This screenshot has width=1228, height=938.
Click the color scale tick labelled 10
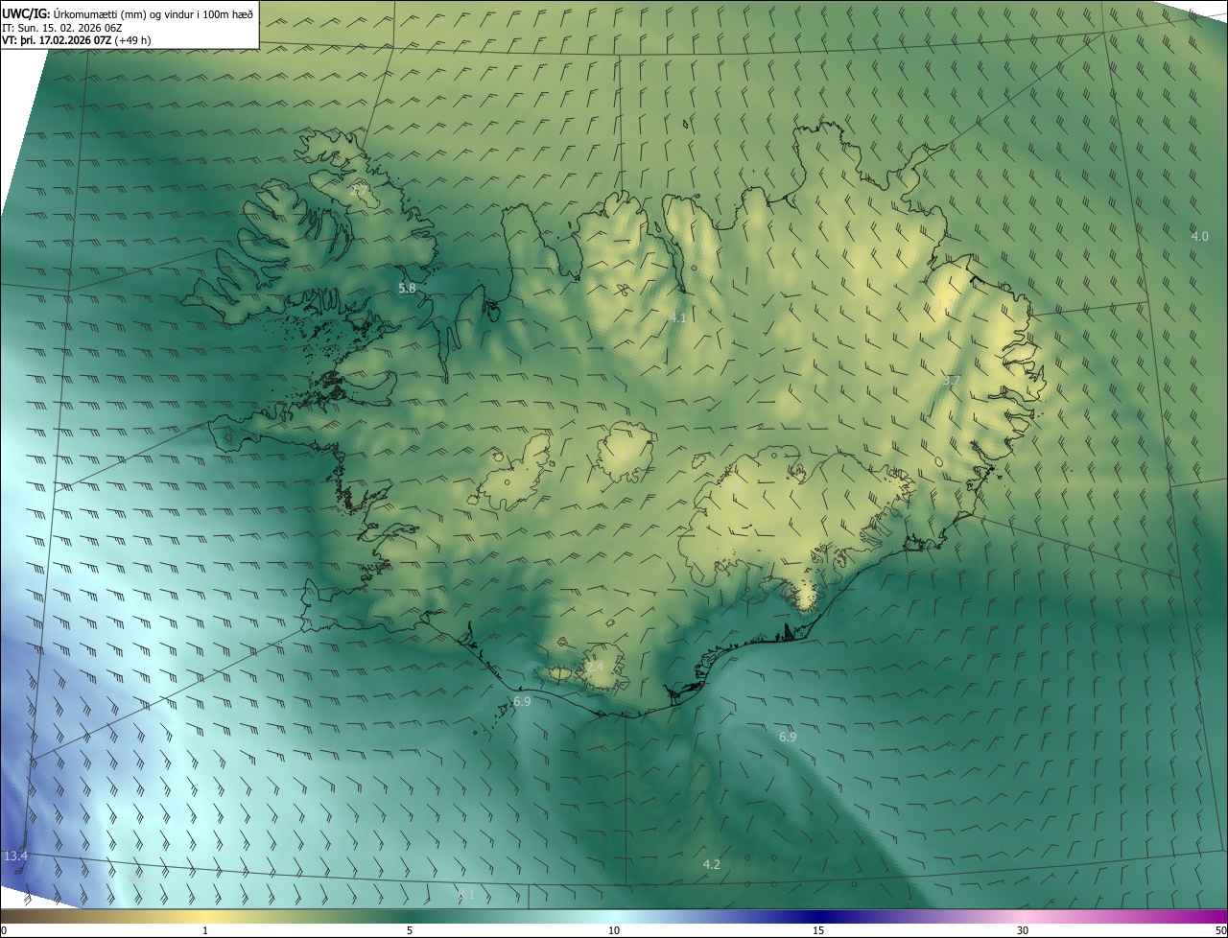tap(614, 930)
